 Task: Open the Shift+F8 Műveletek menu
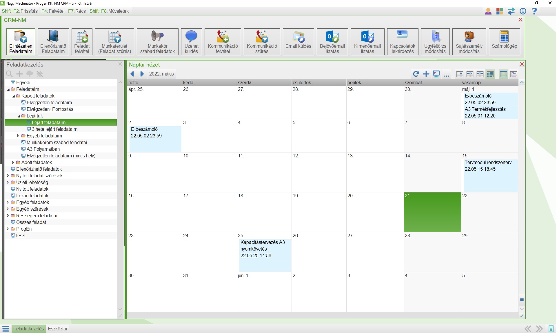point(109,11)
